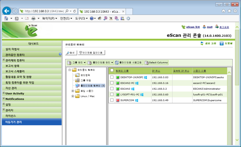Click the browser forward arrow button
The image size is (241, 147).
15,11
